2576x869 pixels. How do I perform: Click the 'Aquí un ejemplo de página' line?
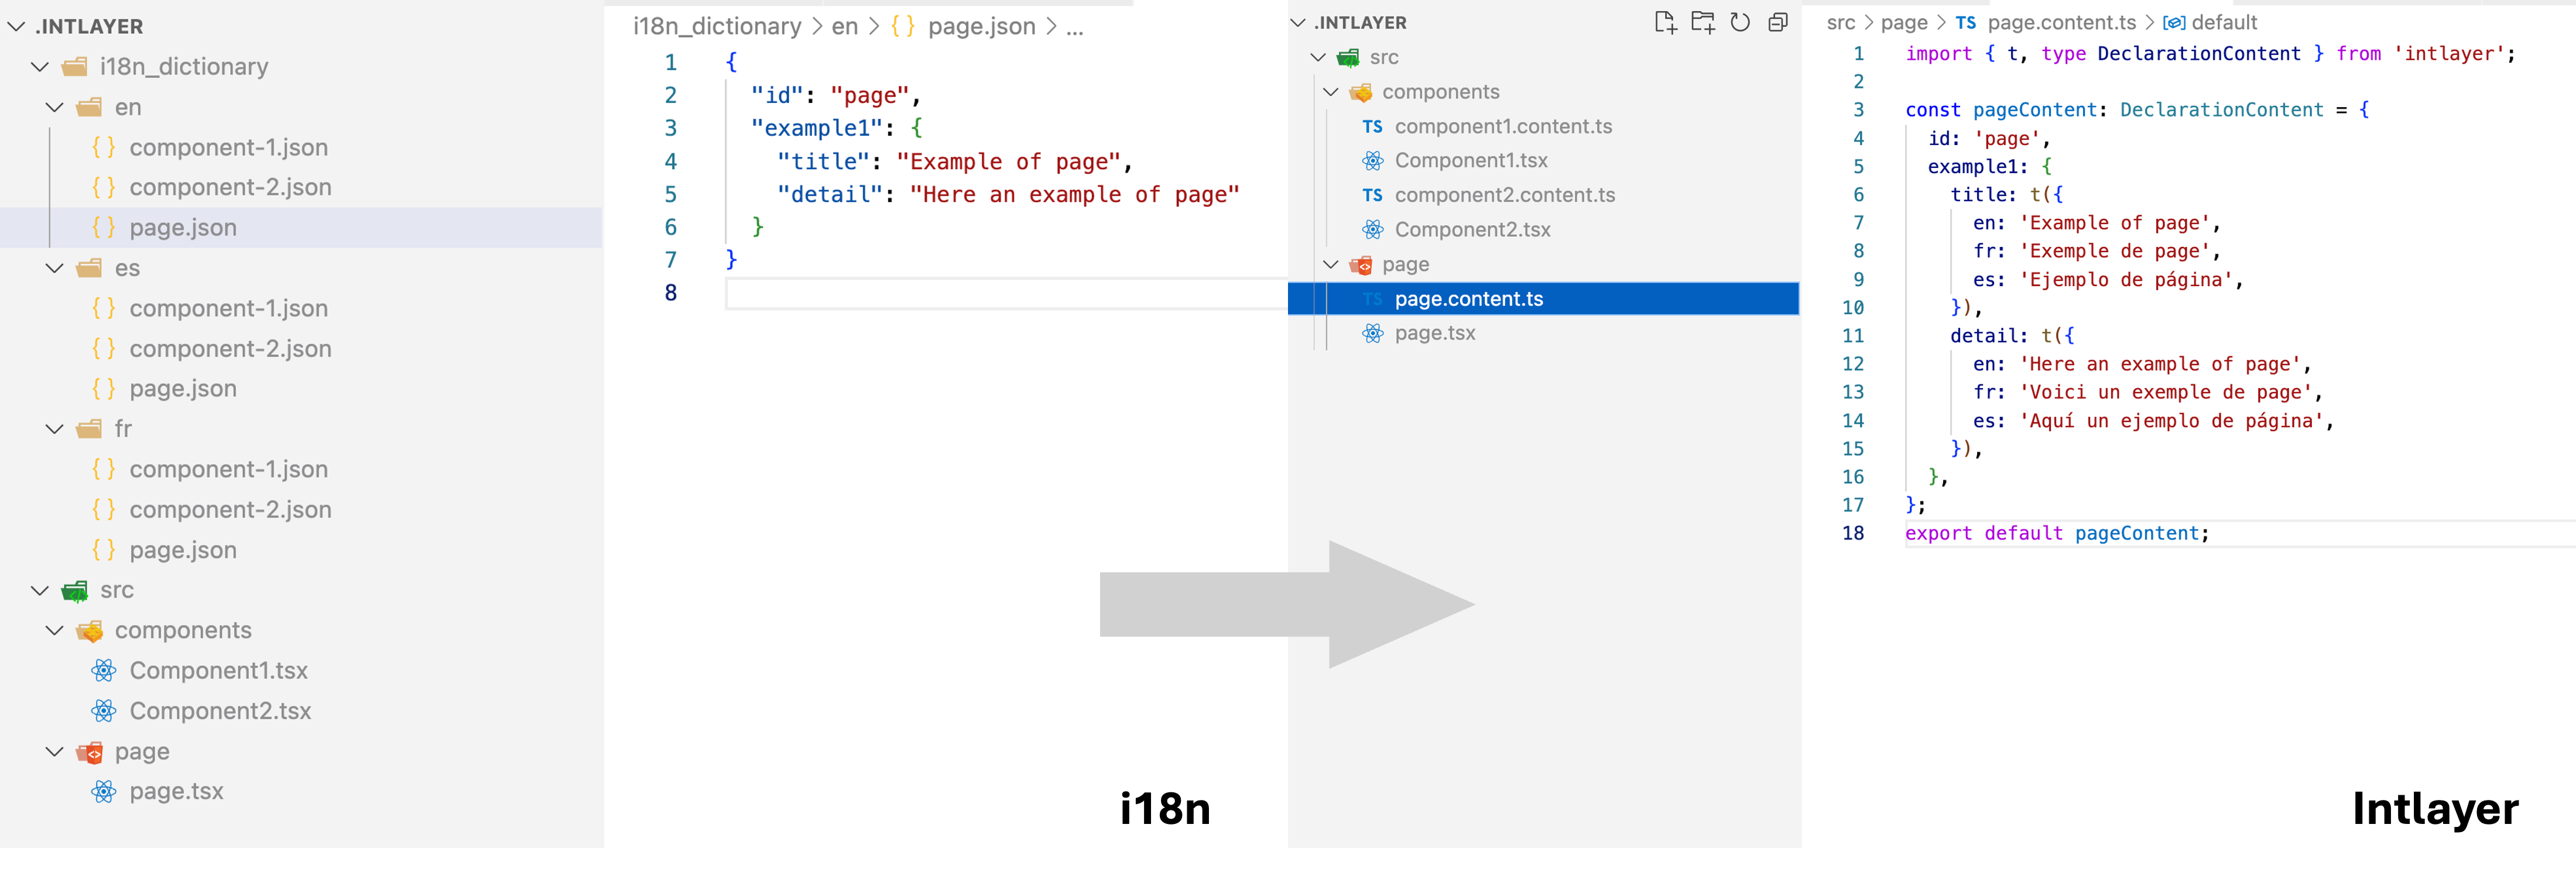point(2153,421)
